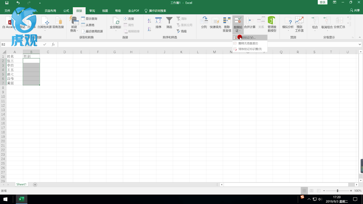Select row header 10

(x=3, y=97)
